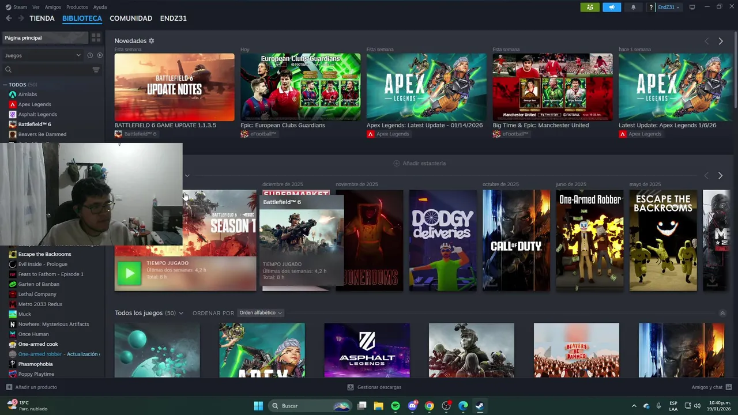Click the library search field
The height and width of the screenshot is (415, 738).
tap(46, 70)
